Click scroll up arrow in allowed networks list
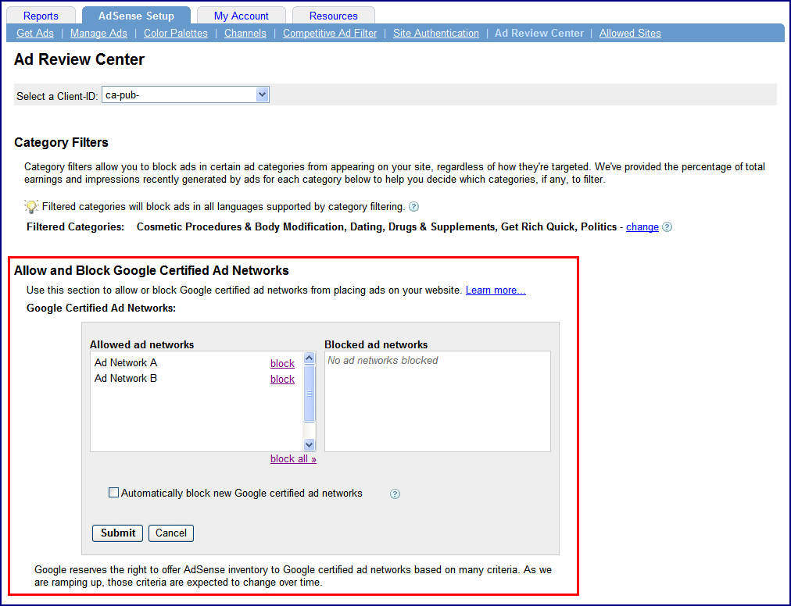791x606 pixels. 310,358
